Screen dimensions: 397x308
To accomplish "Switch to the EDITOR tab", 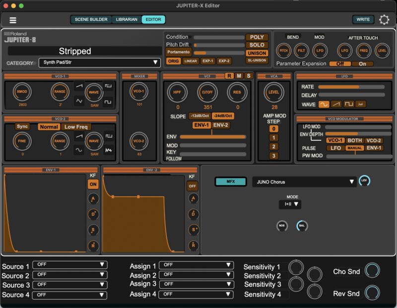I will click(153, 19).
